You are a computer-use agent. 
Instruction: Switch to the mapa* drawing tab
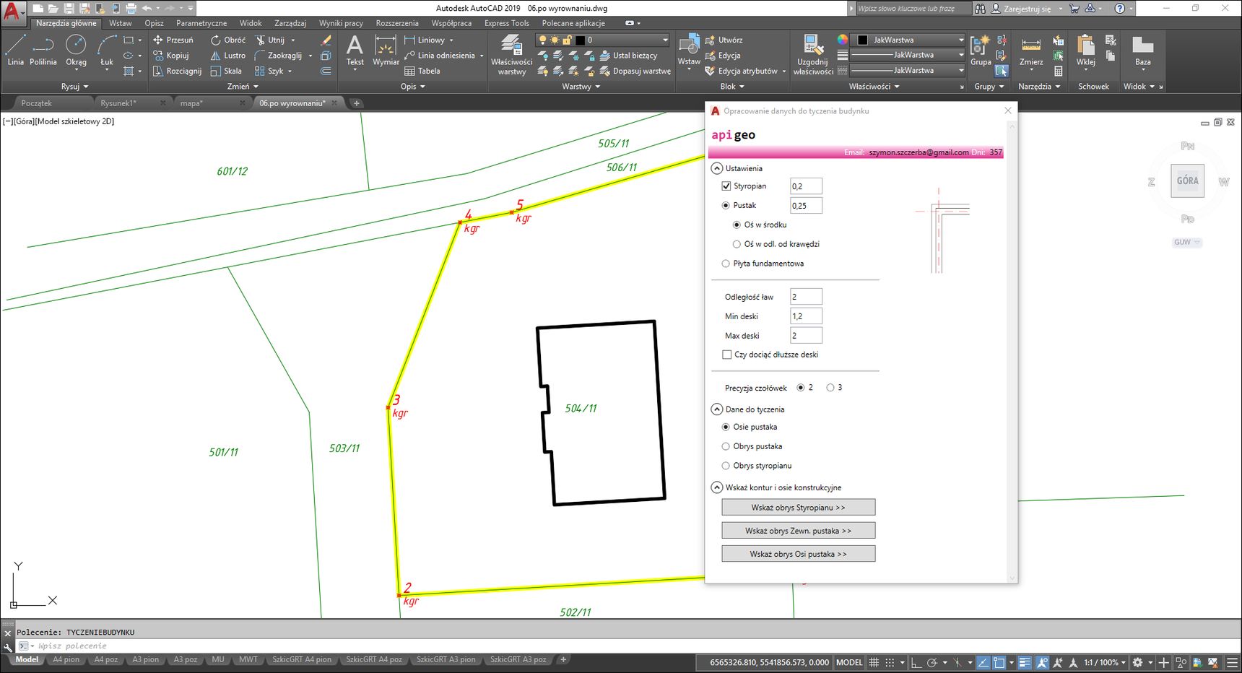click(x=191, y=103)
